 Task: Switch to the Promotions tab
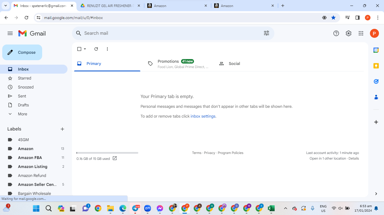(178, 64)
